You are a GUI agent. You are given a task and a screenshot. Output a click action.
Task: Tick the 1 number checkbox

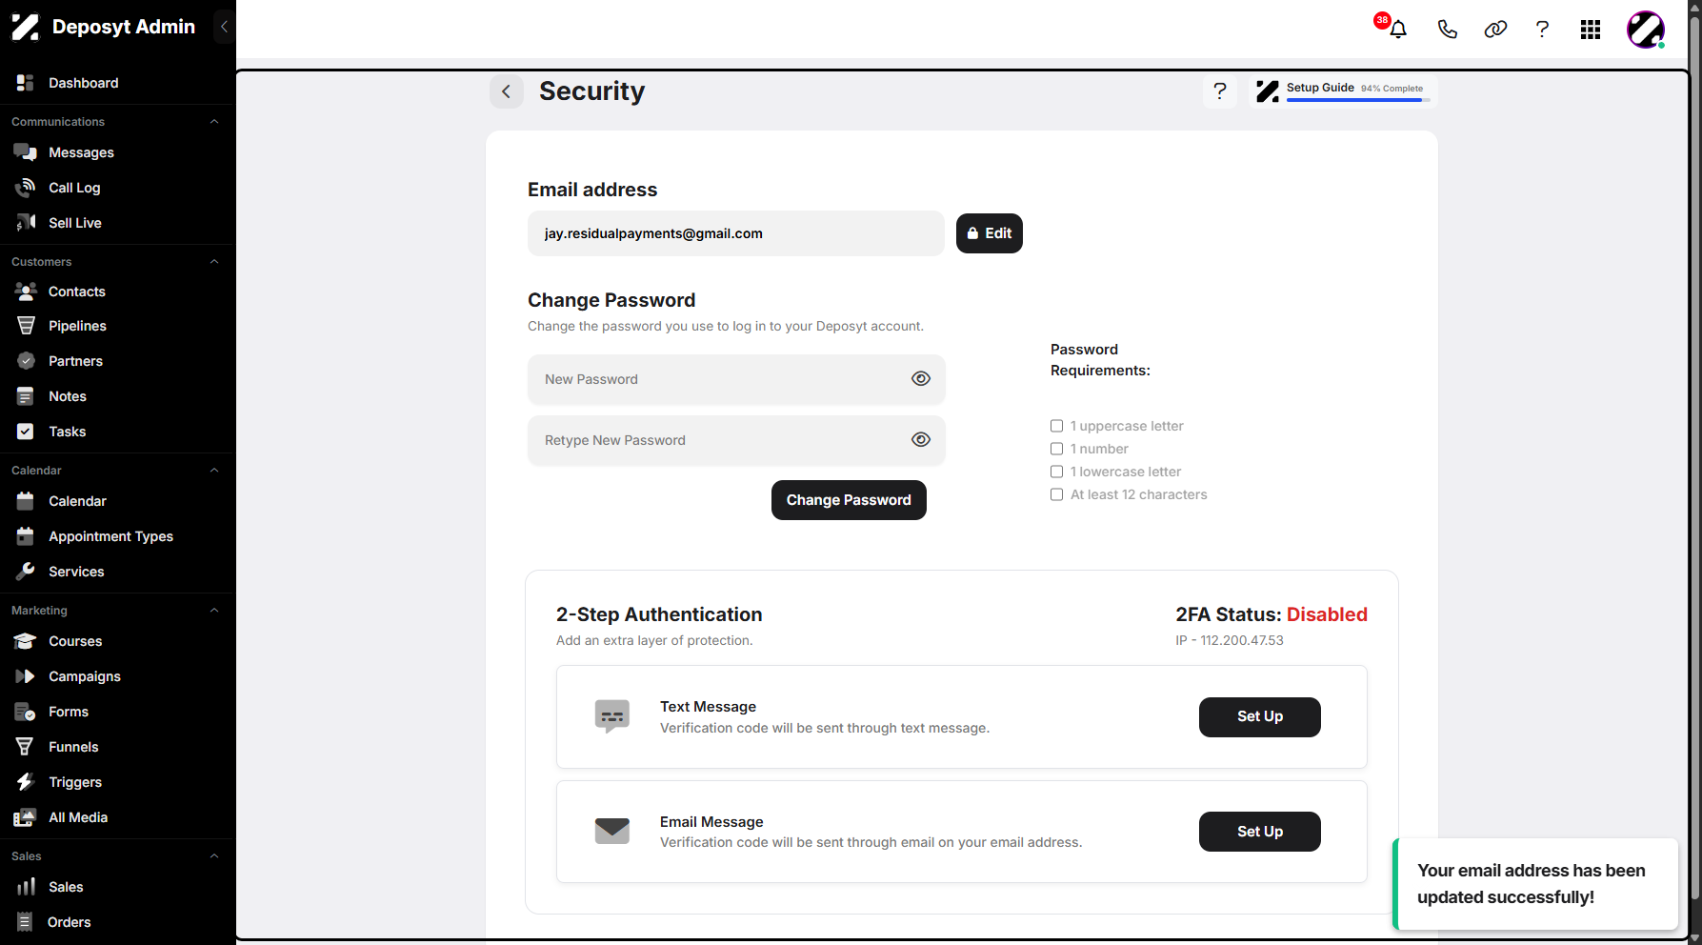click(1056, 449)
